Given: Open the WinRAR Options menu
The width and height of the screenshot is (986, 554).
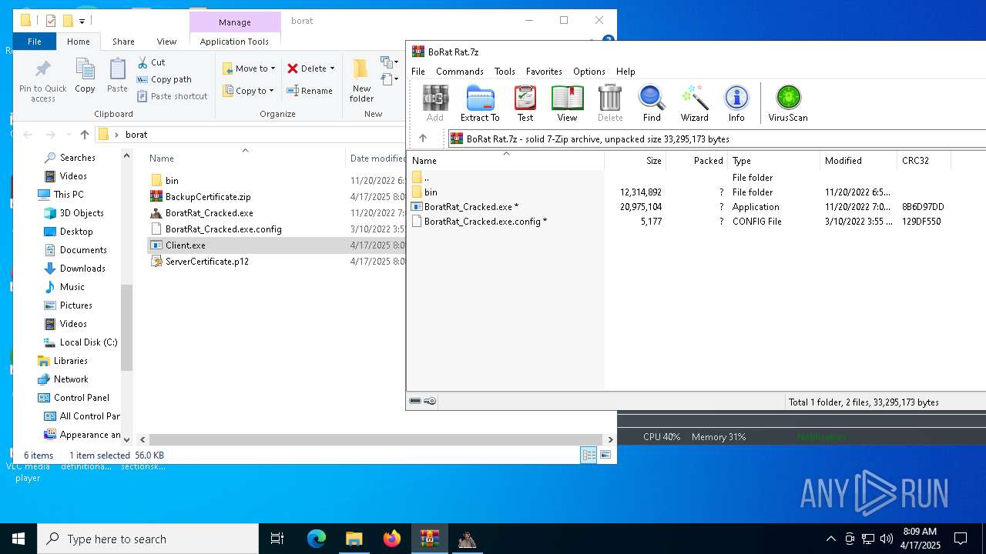Looking at the screenshot, I should tap(589, 72).
